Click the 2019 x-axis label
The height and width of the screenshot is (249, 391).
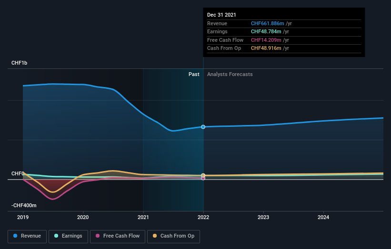[23, 217]
